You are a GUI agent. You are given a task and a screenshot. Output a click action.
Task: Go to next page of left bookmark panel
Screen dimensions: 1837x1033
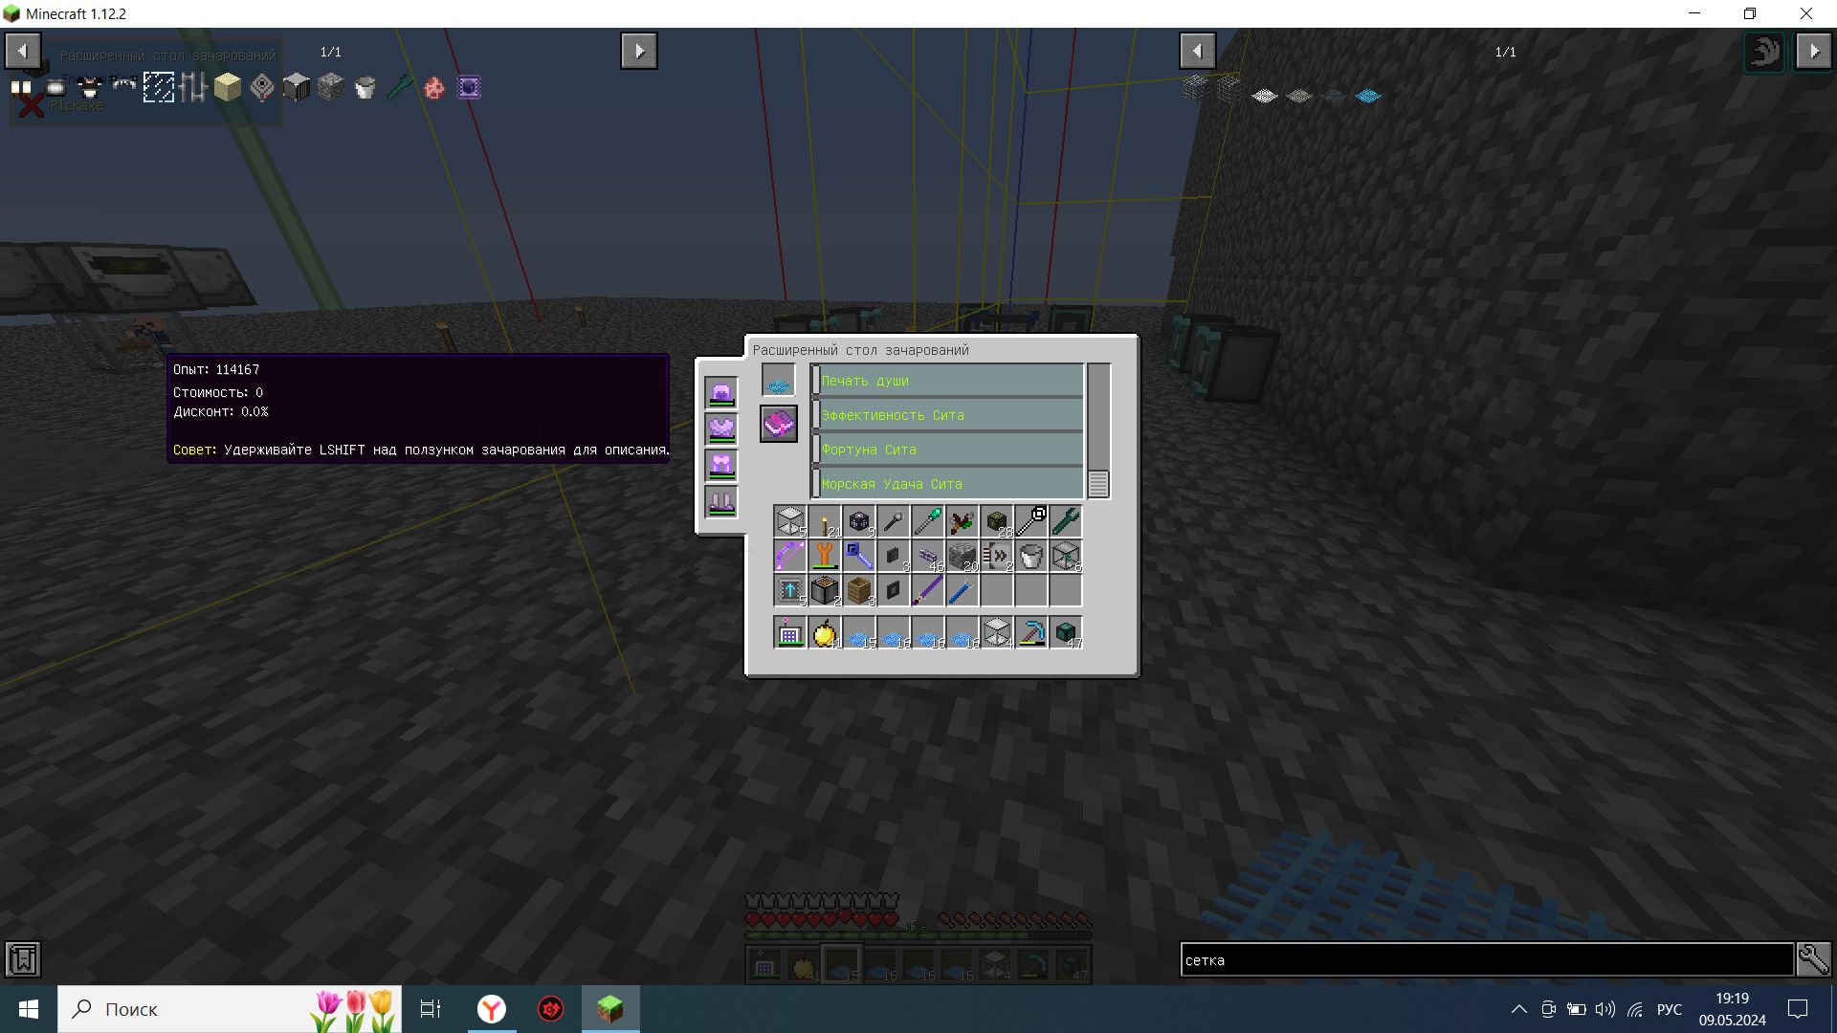coord(639,51)
